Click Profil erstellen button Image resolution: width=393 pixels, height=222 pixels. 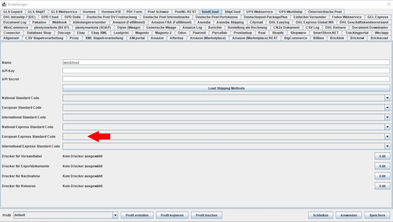137,215
